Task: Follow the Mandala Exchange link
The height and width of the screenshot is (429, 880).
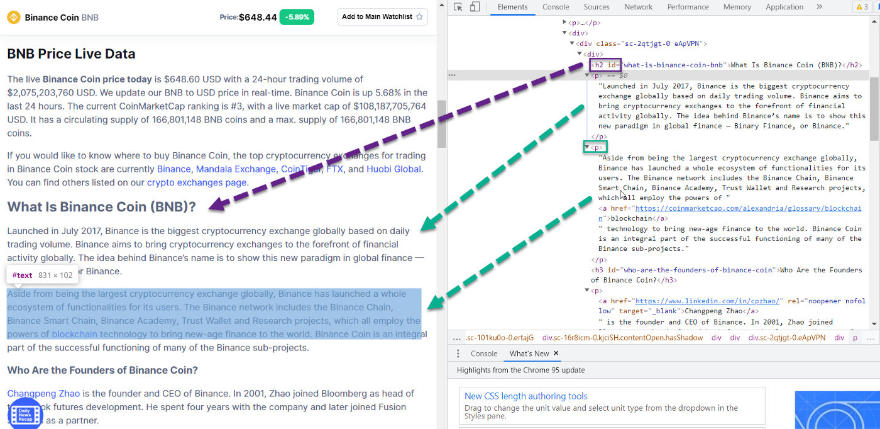Action: click(x=236, y=169)
